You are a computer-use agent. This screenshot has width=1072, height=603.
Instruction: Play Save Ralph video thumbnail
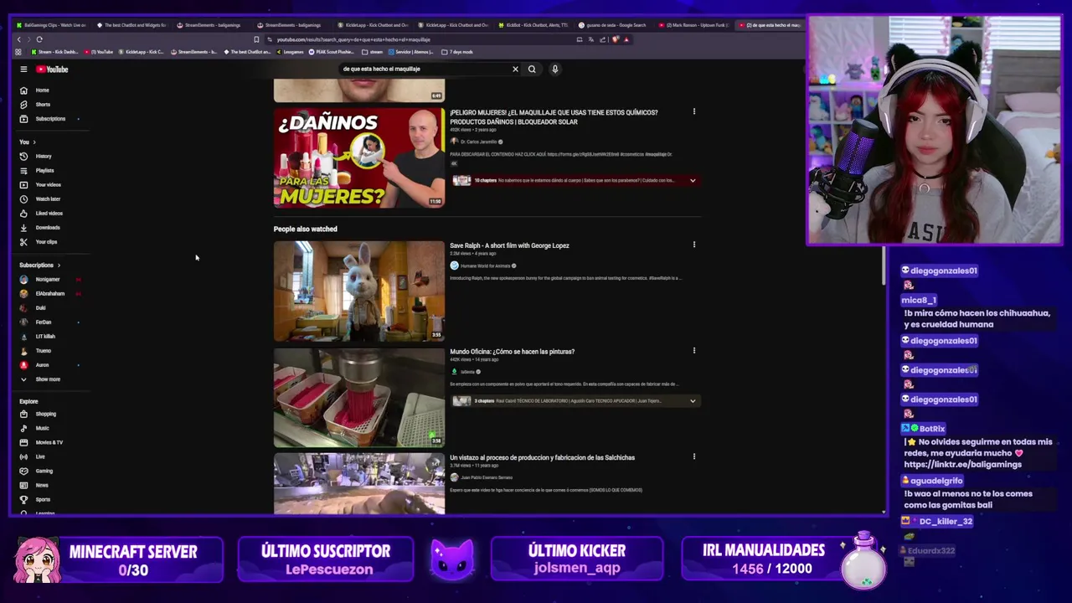click(359, 291)
